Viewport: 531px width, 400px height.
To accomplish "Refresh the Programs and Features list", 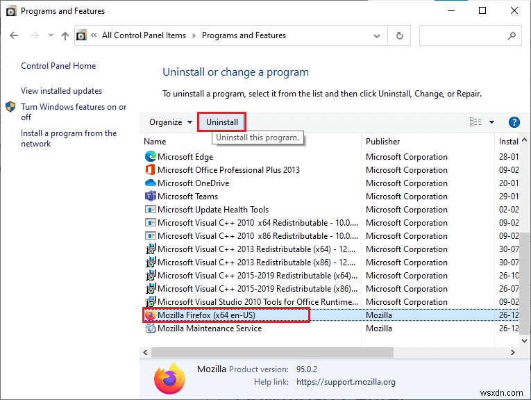I will click(x=400, y=35).
